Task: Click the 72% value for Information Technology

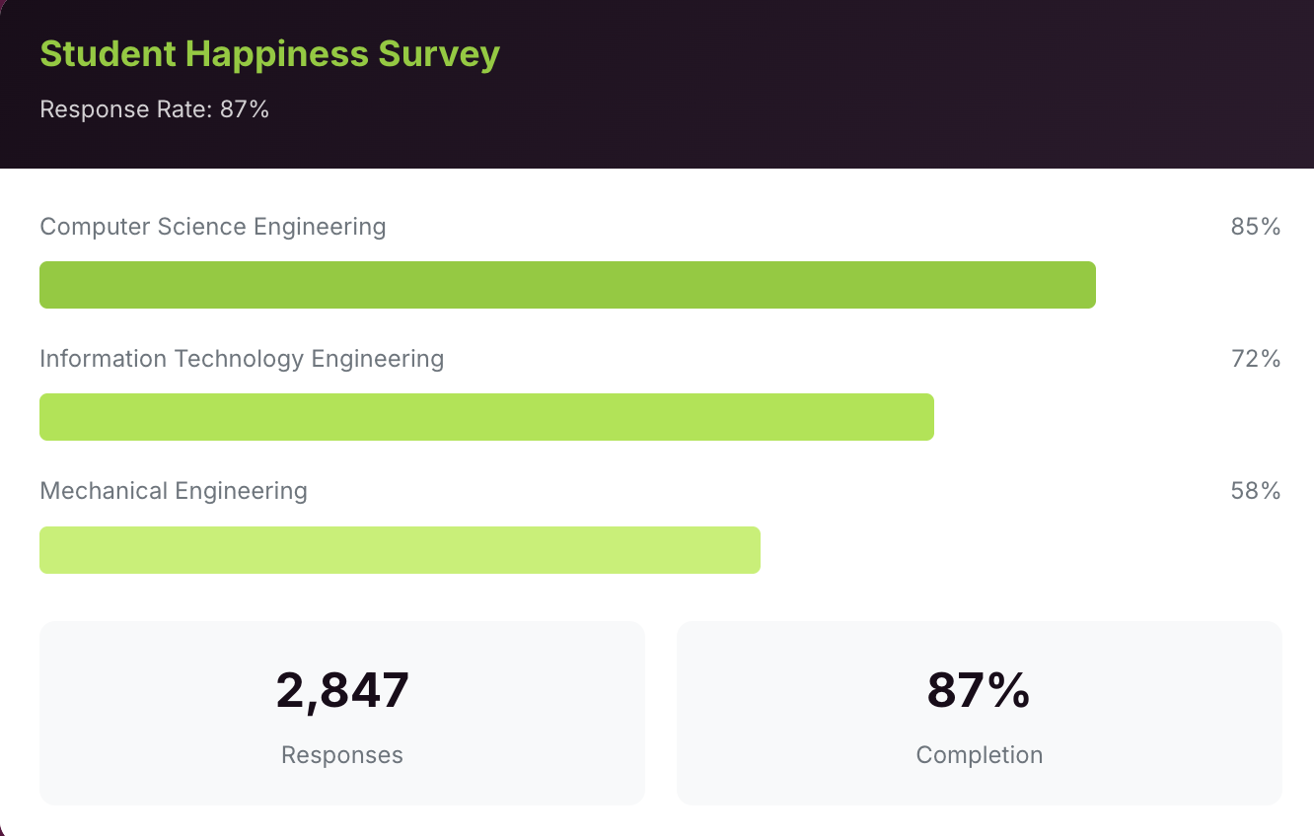Action: 1255,358
